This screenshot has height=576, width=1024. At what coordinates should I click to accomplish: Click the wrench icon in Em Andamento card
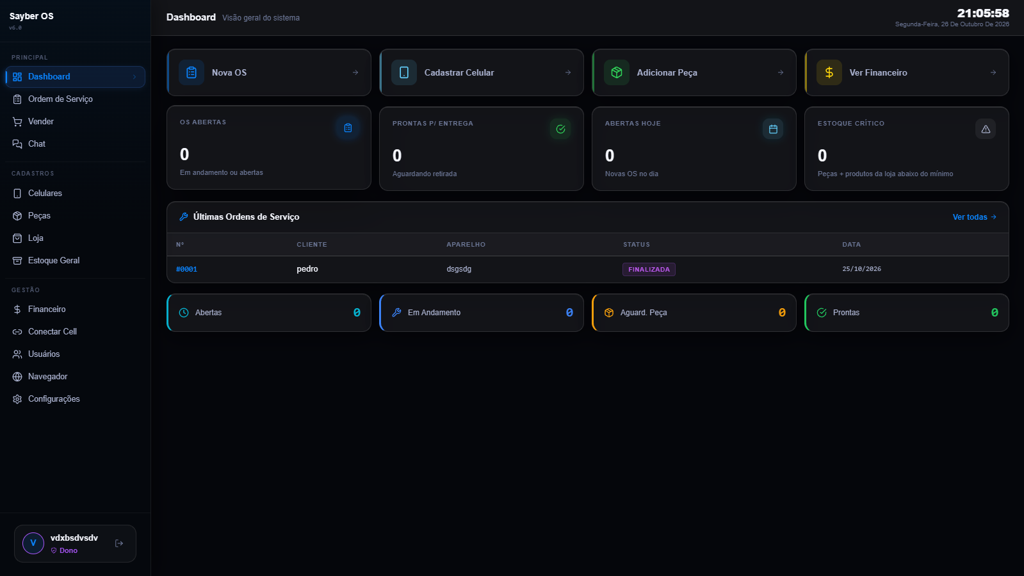tap(396, 313)
